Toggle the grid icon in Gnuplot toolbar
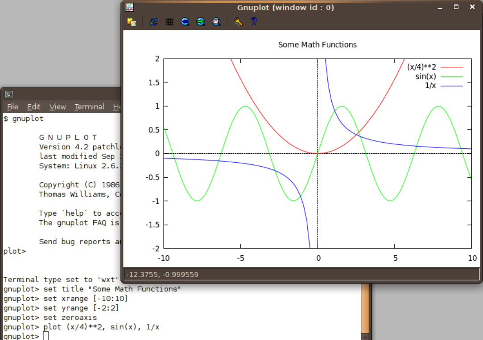Viewport: 483px width, 340px height. [x=169, y=22]
